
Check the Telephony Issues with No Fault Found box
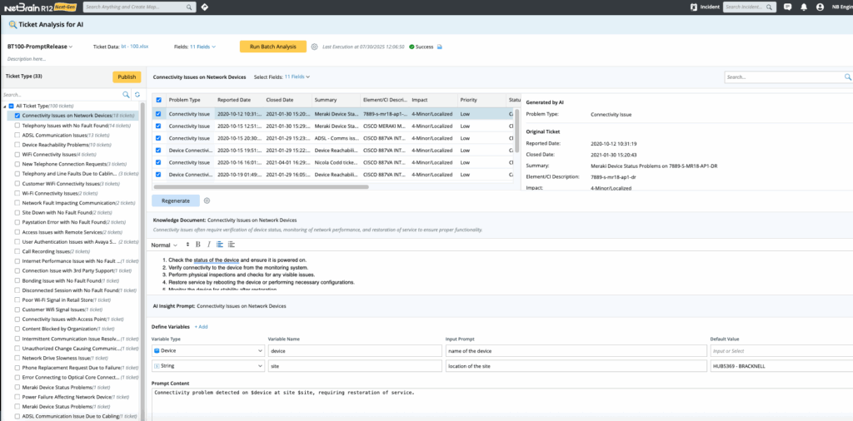[x=17, y=125]
